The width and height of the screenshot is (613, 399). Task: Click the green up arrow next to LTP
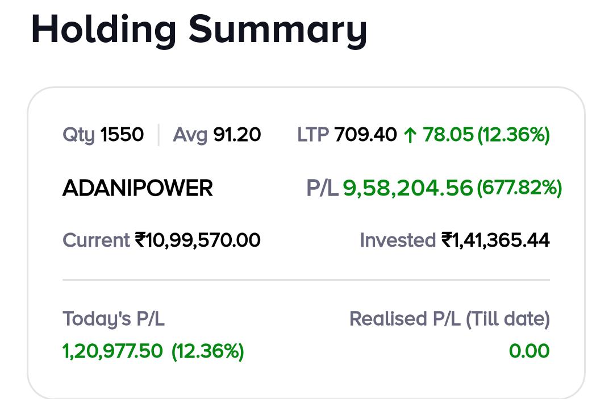410,135
